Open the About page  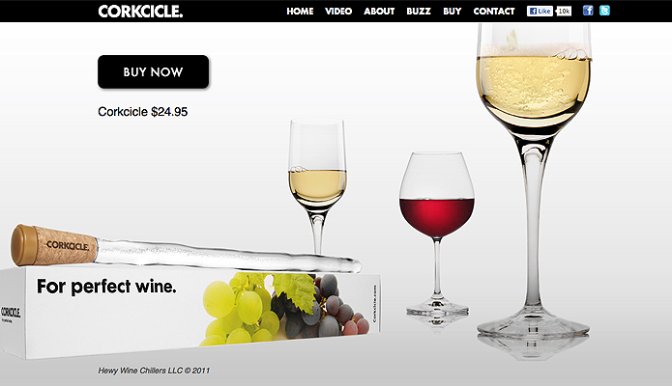click(x=379, y=12)
